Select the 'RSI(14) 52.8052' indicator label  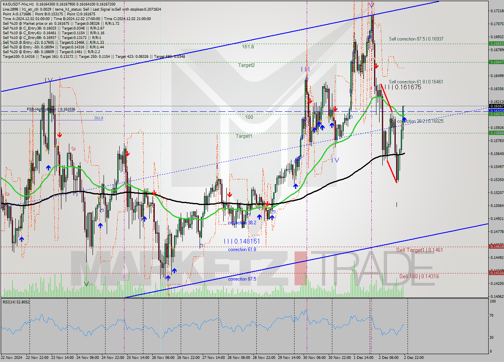click(x=17, y=302)
